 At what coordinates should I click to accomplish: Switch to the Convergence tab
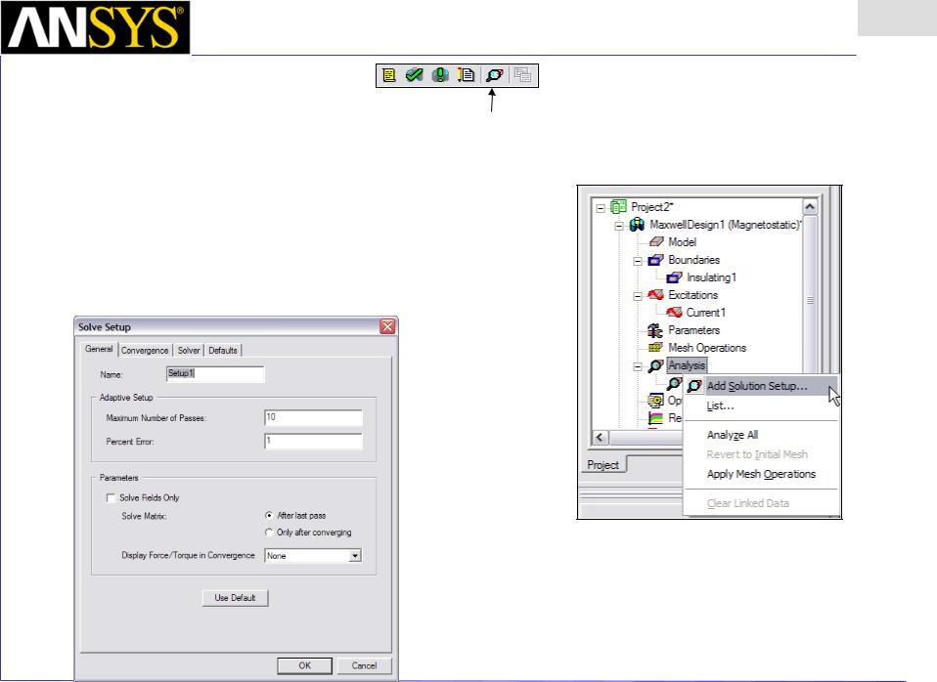point(145,351)
